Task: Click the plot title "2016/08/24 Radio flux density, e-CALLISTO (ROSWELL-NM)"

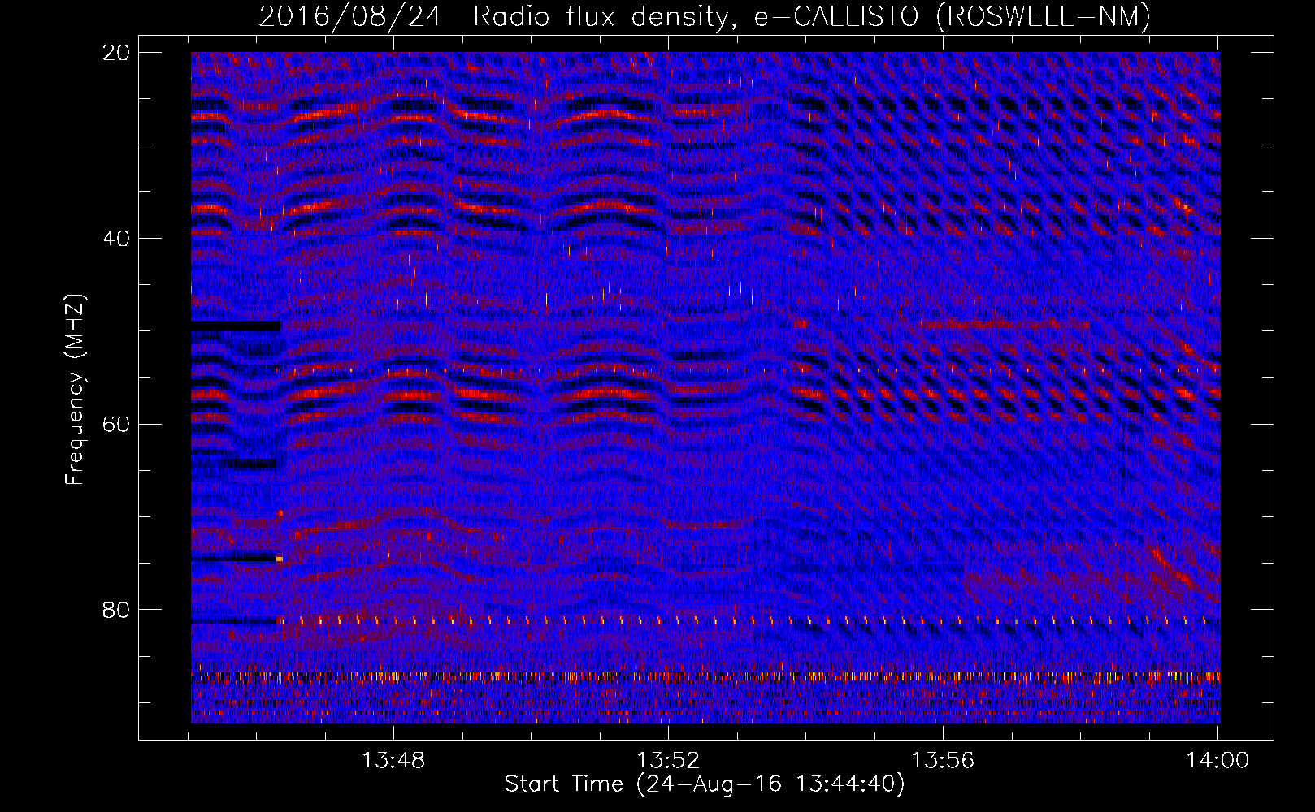Action: tap(705, 16)
